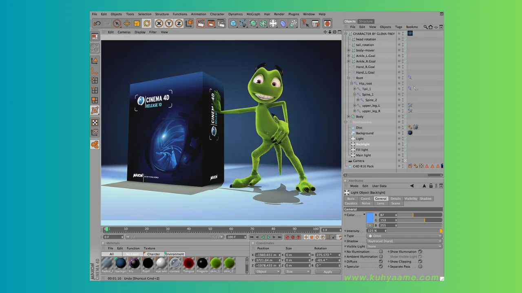Activate the Scale tool
Screen dimensions: 522x293
click(137, 24)
